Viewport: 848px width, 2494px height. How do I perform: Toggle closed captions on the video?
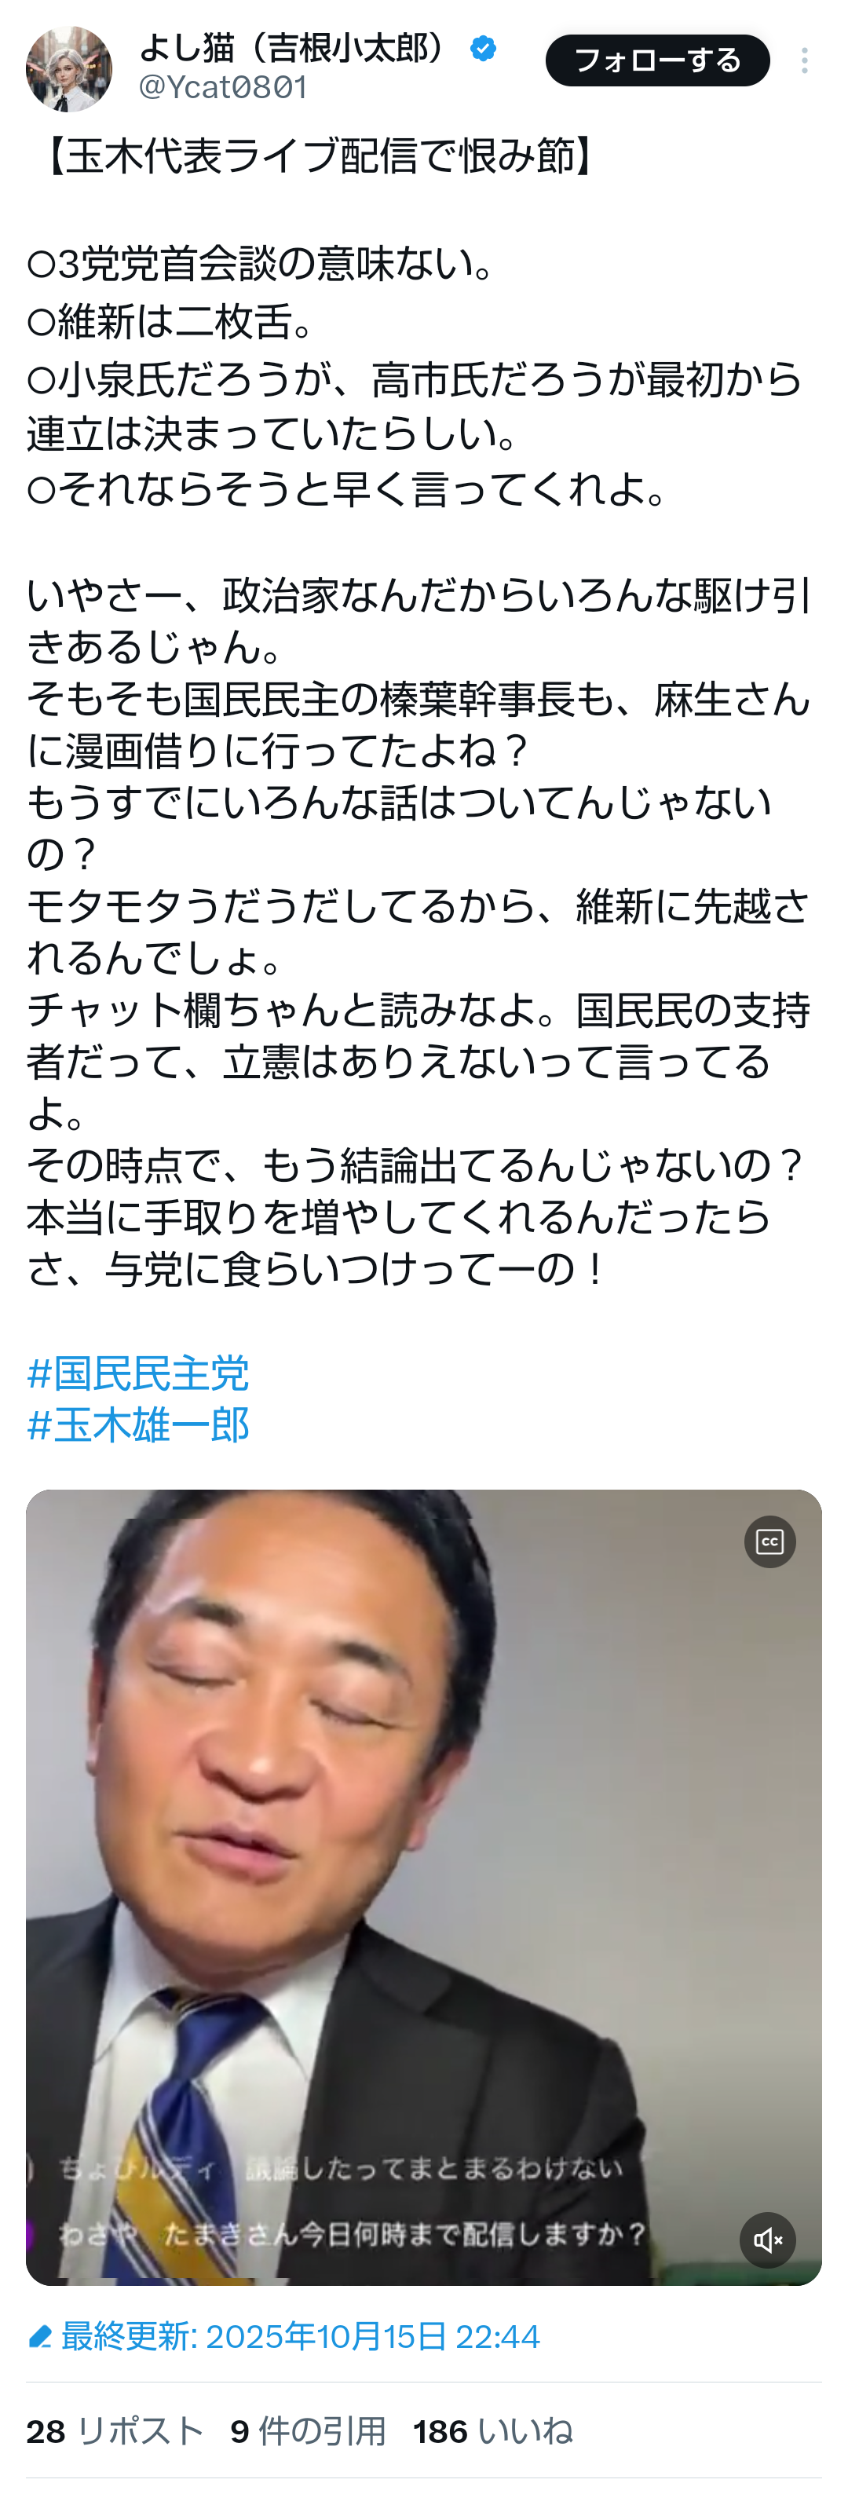[x=769, y=1541]
